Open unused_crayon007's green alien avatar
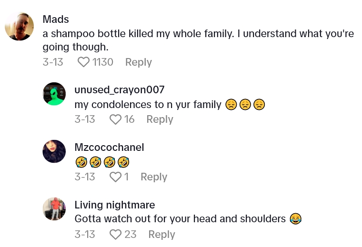The width and height of the screenshot is (362, 247). click(x=54, y=94)
